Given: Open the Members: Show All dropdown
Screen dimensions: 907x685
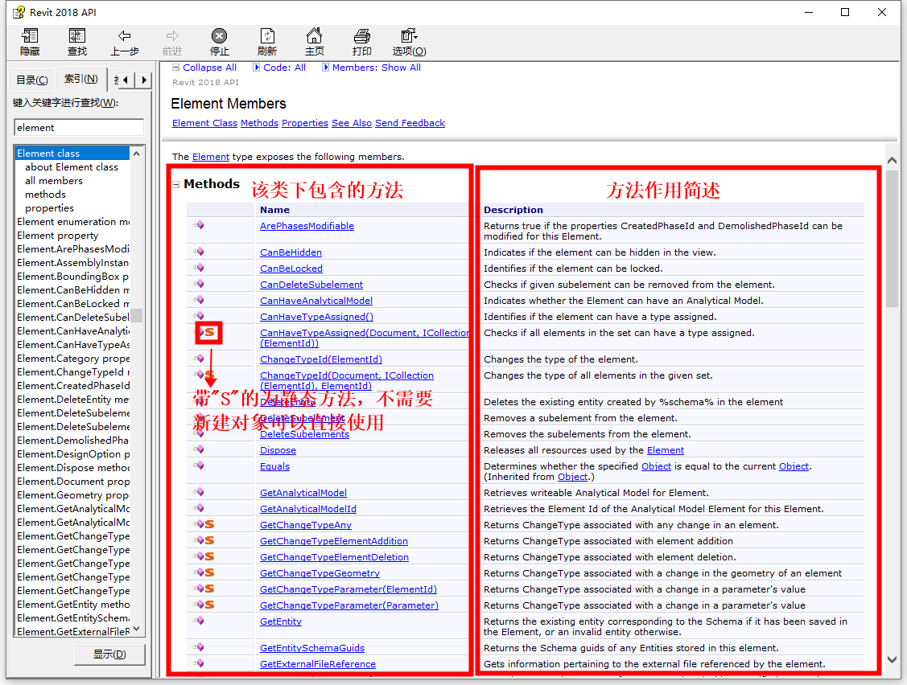Looking at the screenshot, I should (x=371, y=68).
